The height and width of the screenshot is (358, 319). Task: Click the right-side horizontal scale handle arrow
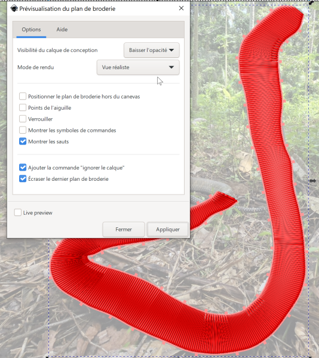coord(312,181)
